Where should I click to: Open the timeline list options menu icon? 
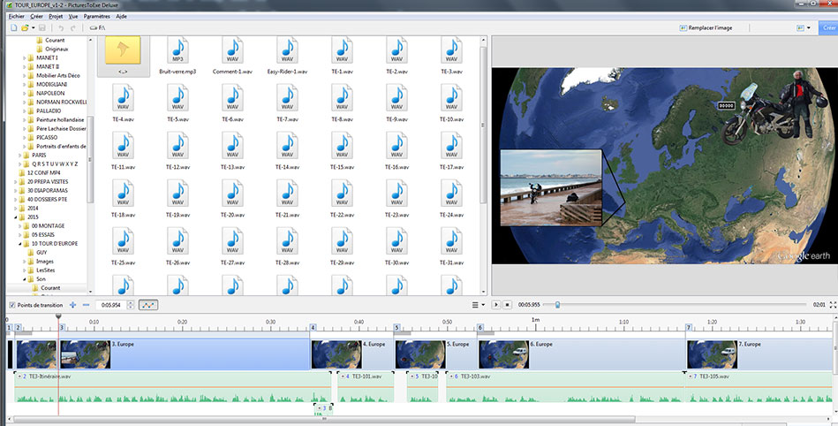[477, 305]
